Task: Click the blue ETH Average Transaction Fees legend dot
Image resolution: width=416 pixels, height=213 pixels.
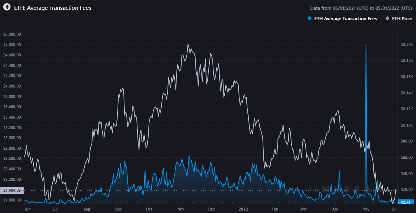Action: 309,18
